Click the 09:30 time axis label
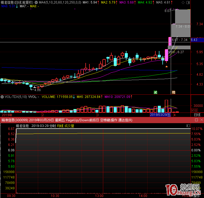204x198 pixels. click(x=11, y=196)
